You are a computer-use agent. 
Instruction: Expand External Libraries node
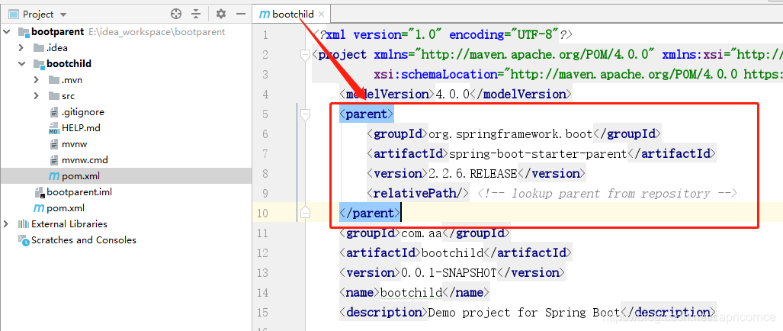7,223
